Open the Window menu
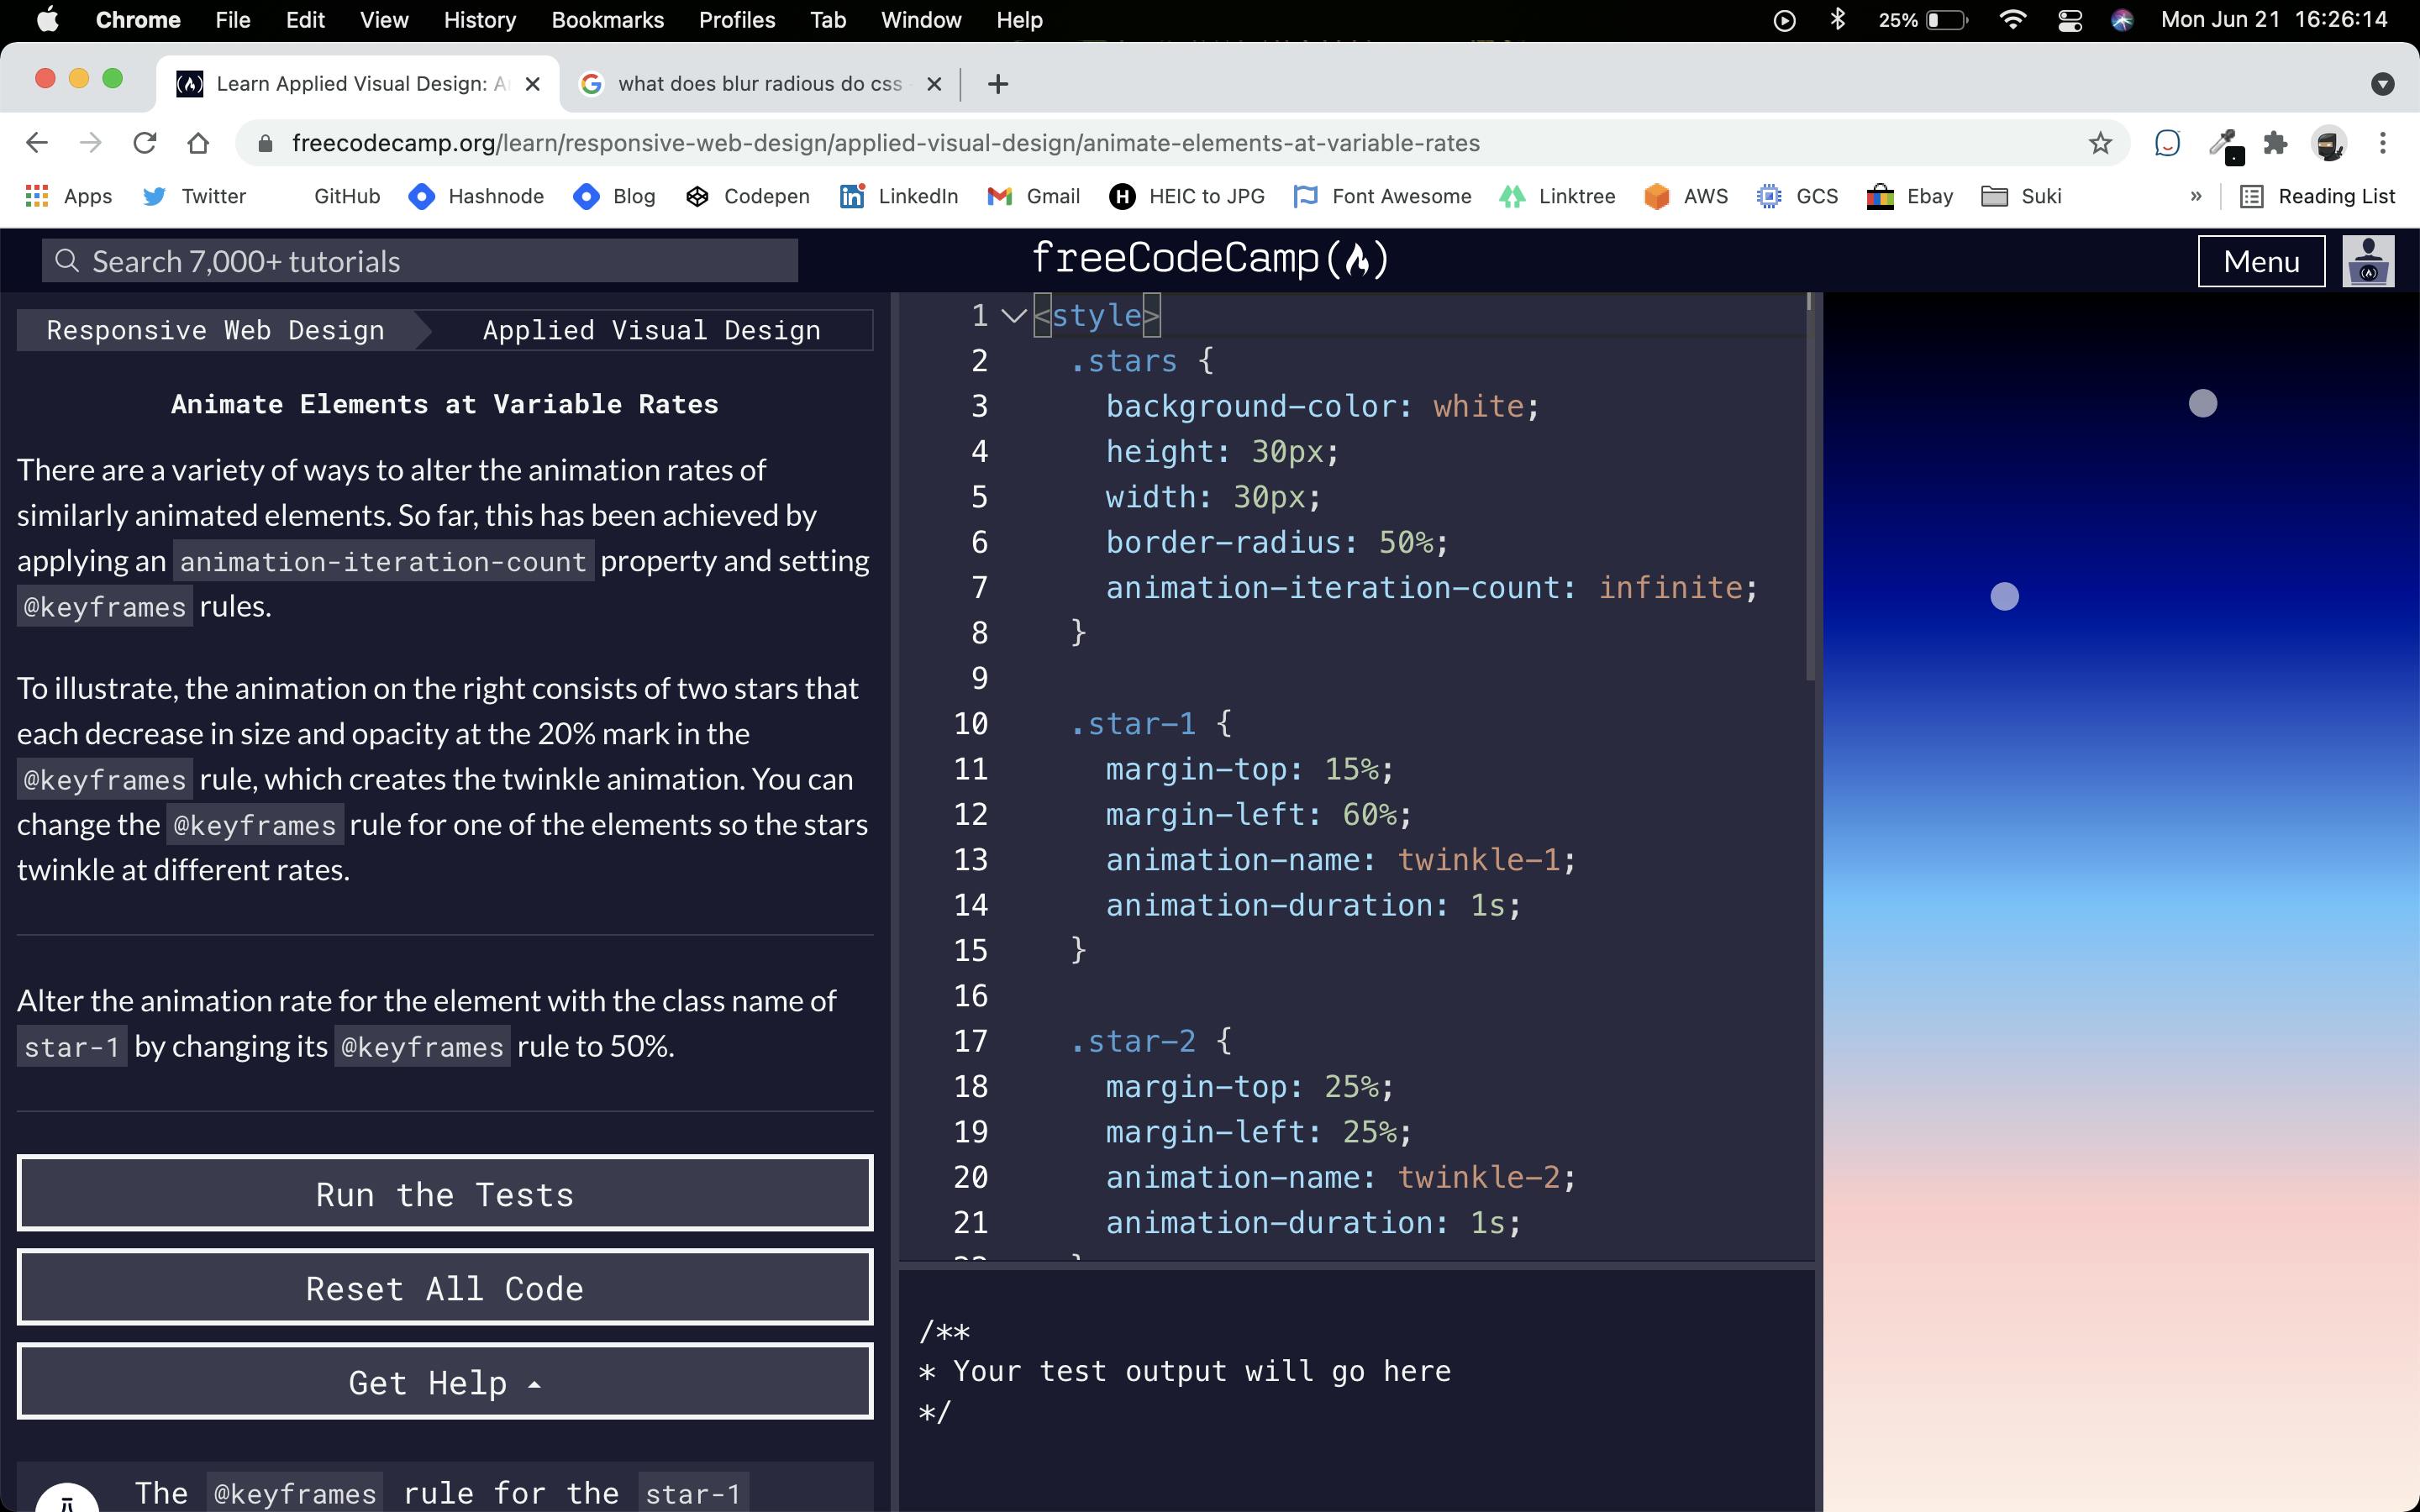 point(920,20)
